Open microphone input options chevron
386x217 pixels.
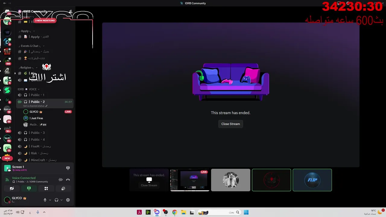click(x=50, y=200)
